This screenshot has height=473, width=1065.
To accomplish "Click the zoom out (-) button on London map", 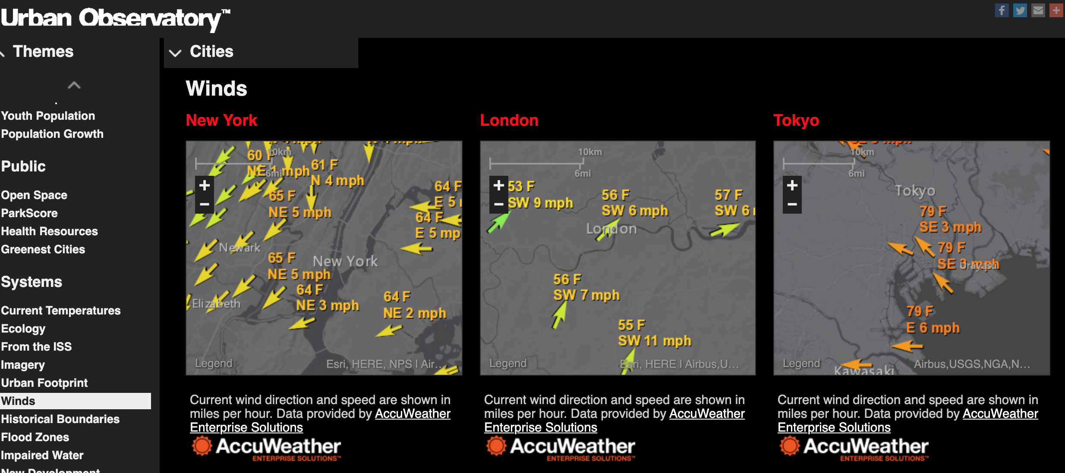I will (498, 205).
